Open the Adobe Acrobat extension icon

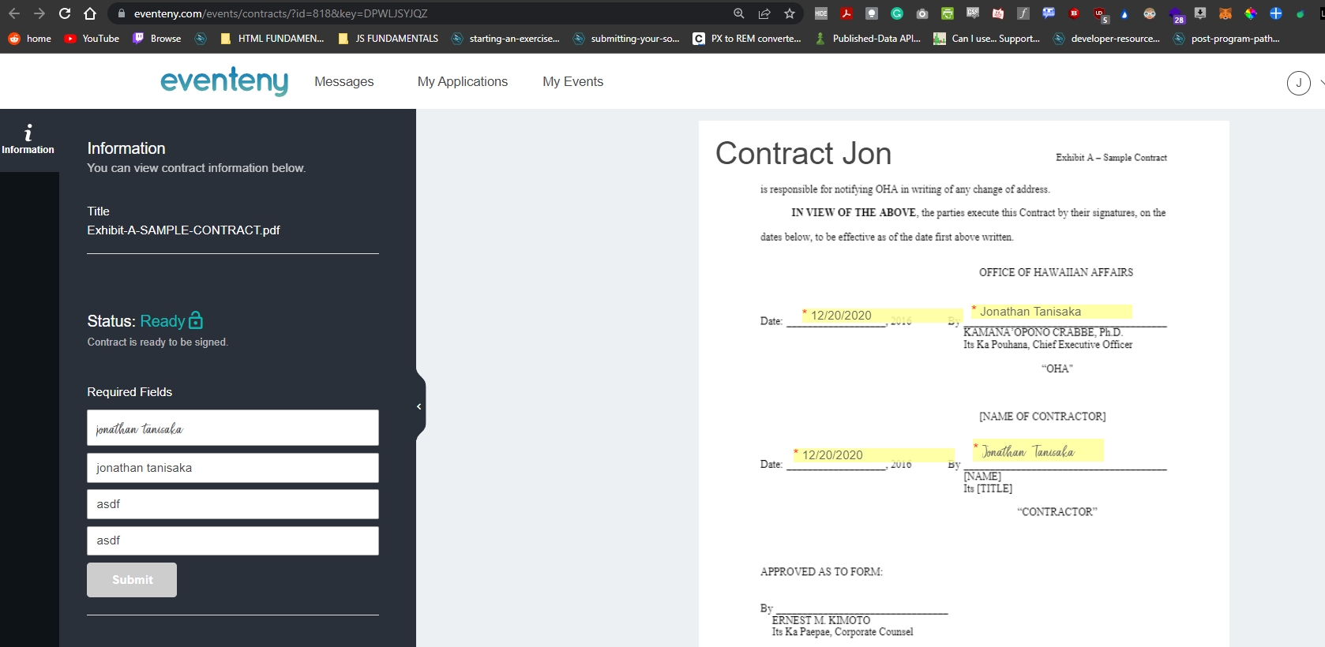[x=846, y=13]
